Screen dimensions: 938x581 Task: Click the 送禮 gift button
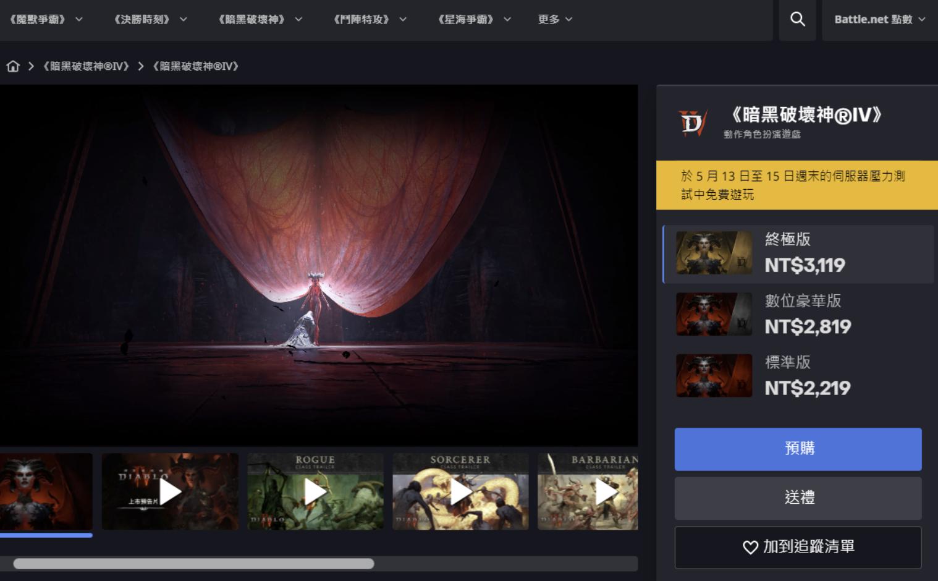tap(797, 498)
